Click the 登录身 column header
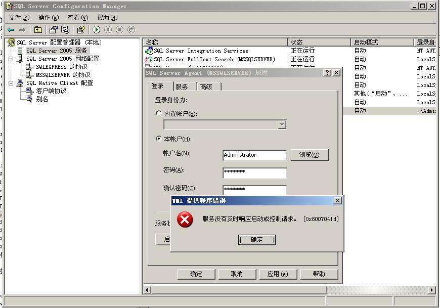 click(425, 42)
